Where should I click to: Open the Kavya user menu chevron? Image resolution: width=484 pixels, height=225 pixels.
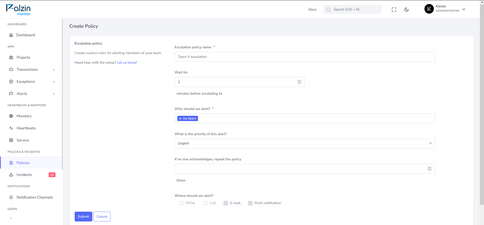464,9
